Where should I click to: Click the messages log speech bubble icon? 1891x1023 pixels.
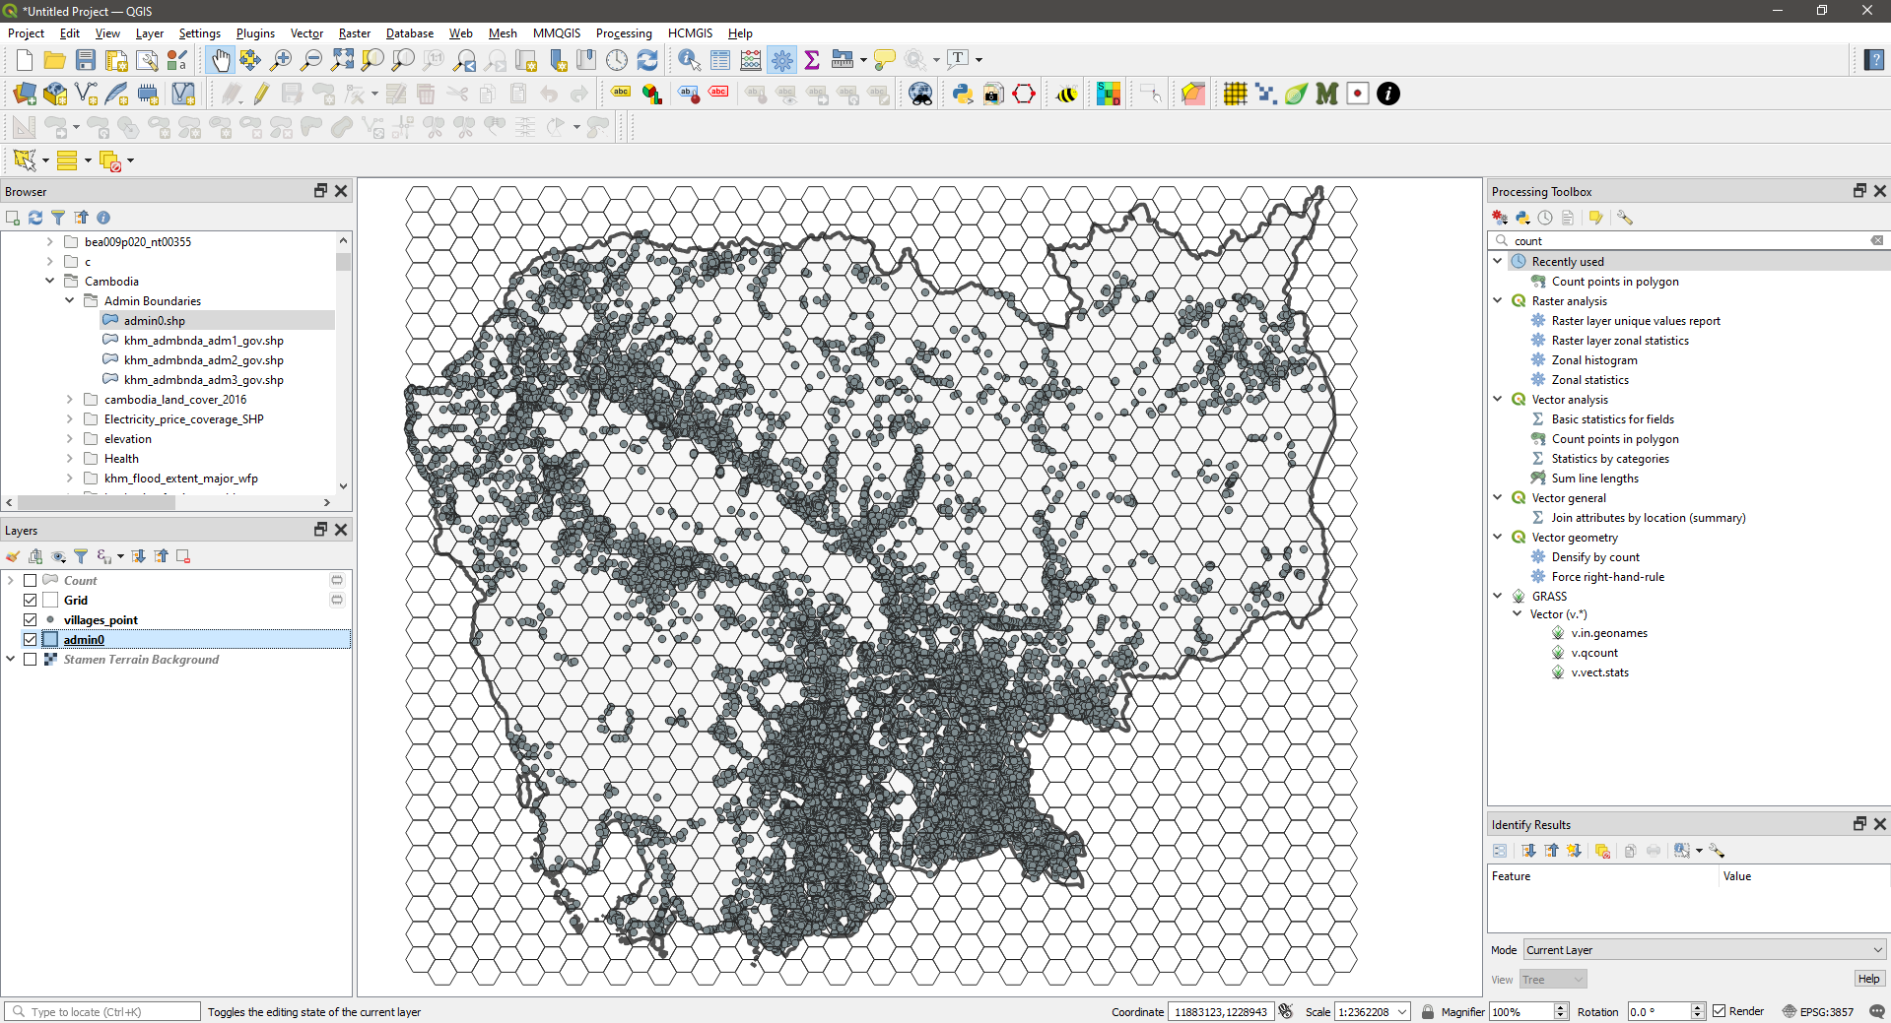coord(1877,1011)
